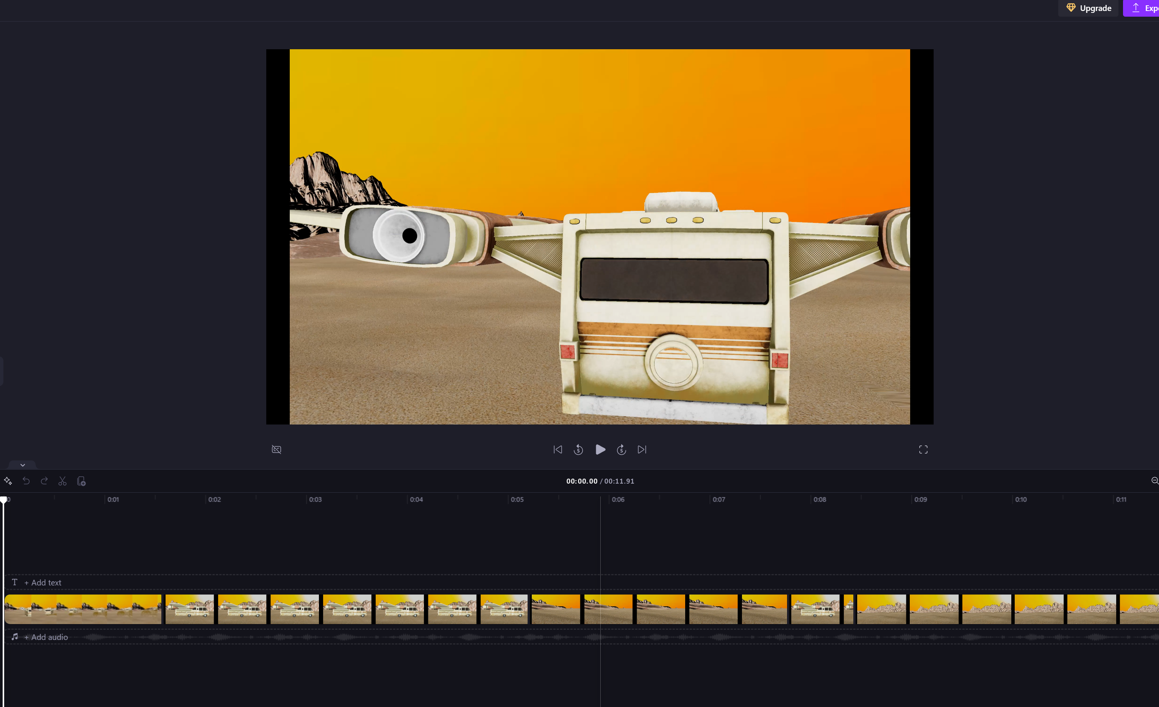
Task: Play the video preview
Action: click(600, 449)
